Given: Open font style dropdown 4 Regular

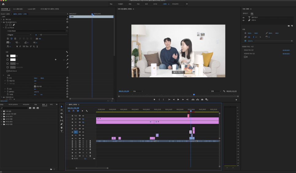Looking at the screenshot, I should [x=19, y=35].
